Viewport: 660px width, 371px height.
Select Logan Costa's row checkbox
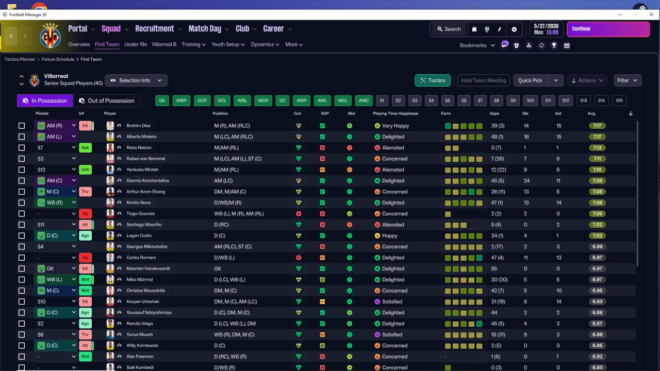(22, 235)
